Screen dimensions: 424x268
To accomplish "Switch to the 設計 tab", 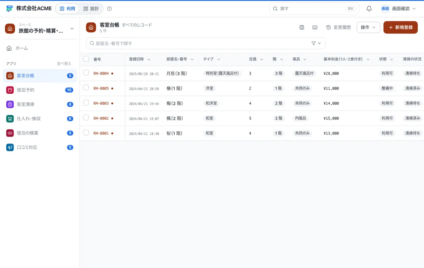I will [x=91, y=9].
